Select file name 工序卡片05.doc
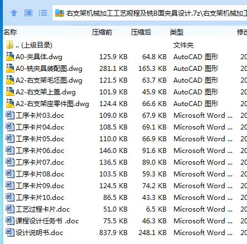This screenshot has width=247, height=244. click(x=40, y=139)
